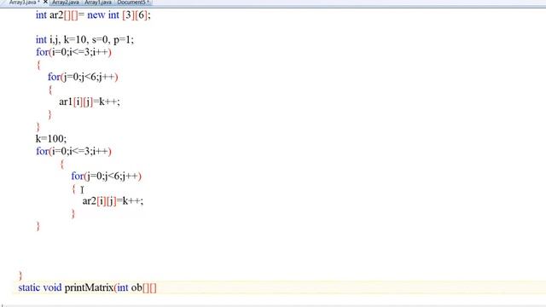The width and height of the screenshot is (546, 307).
Task: Click the 'for(j=0;j<6;j++)' line above ar1 assignment
Action: (83, 77)
